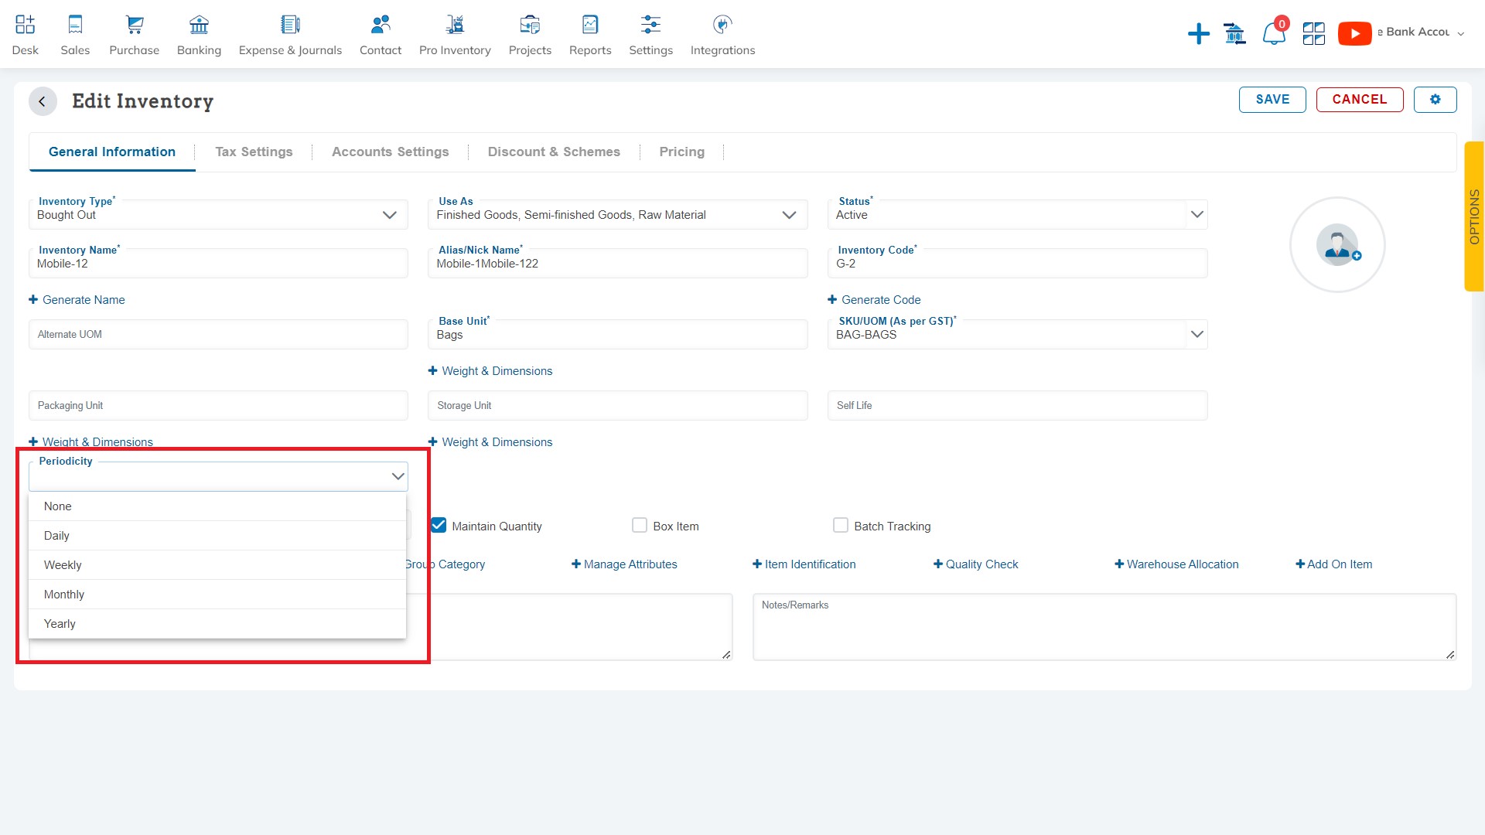Collapse the Periodicity dropdown arrow
The height and width of the screenshot is (835, 1485).
[x=398, y=476]
